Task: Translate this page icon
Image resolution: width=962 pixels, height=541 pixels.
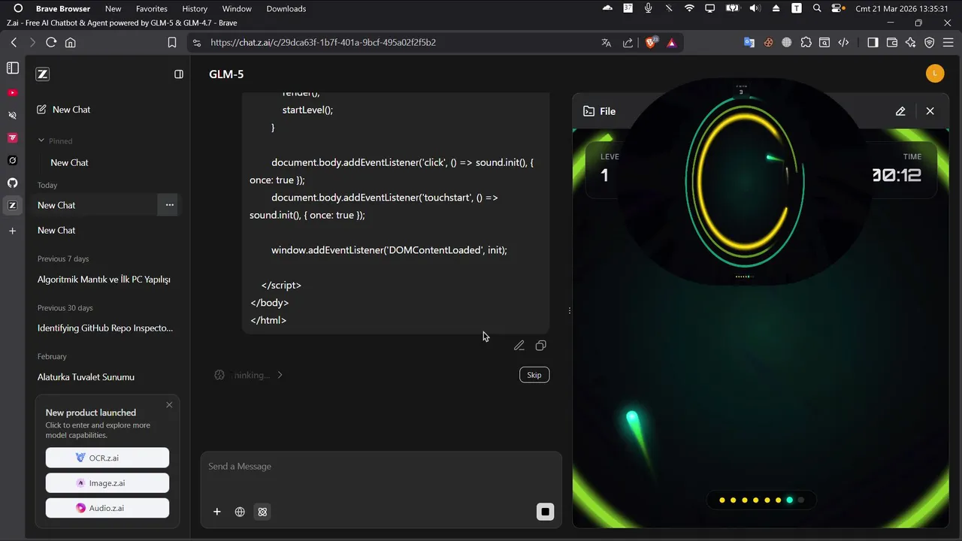Action: click(x=607, y=43)
